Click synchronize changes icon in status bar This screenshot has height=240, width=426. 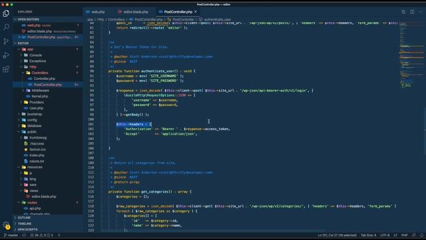tap(24, 235)
